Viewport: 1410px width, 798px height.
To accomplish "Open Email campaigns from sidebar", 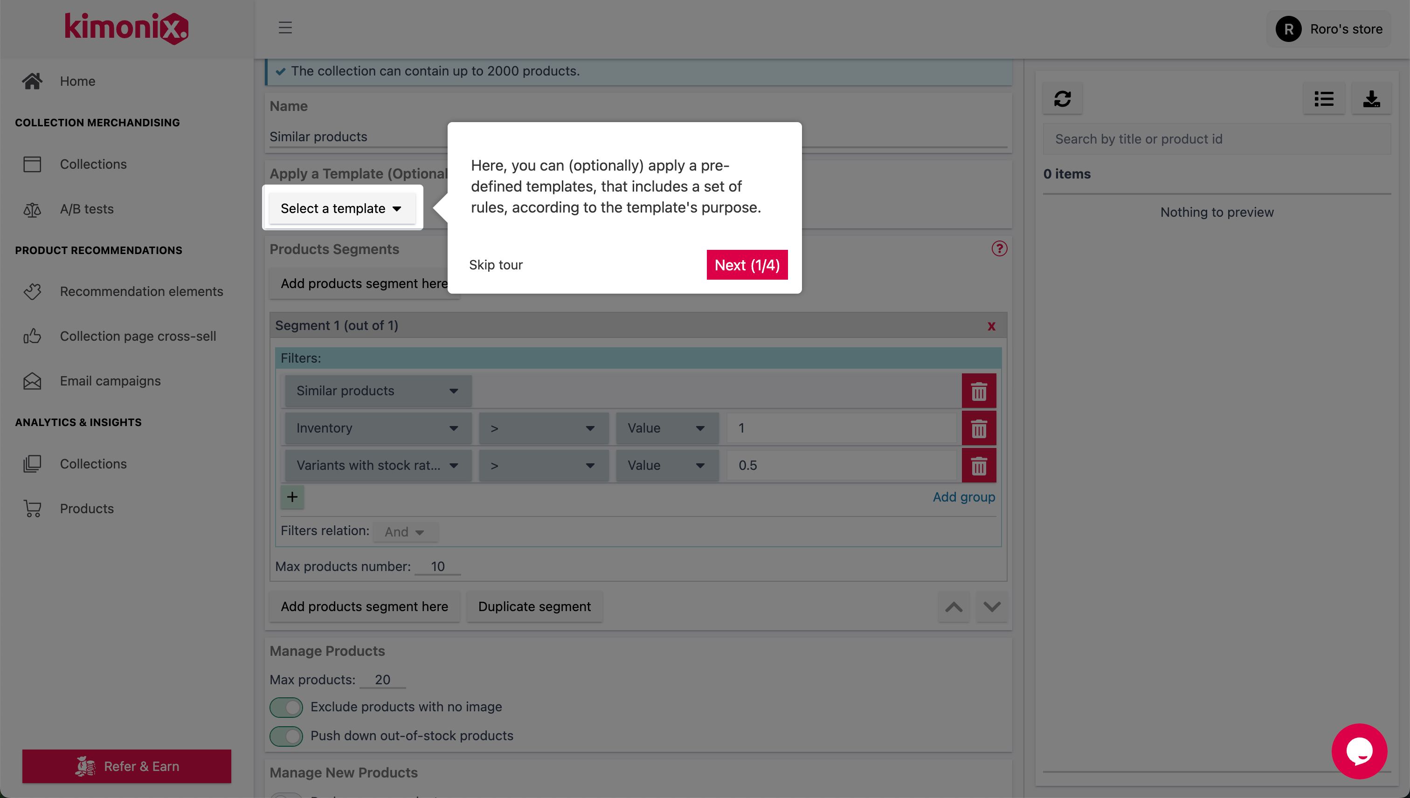I will [110, 380].
